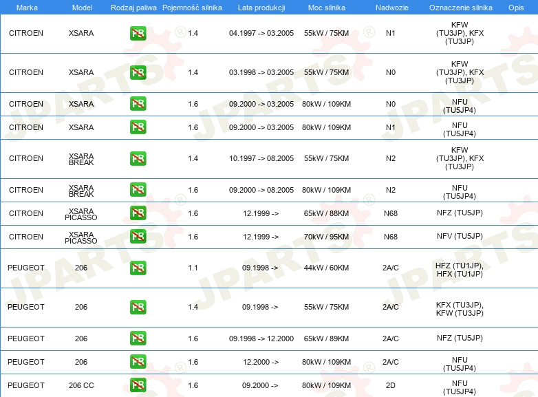Click NFU (TU5JP4) in 206 CC row
538x397 pixels.
point(460,387)
